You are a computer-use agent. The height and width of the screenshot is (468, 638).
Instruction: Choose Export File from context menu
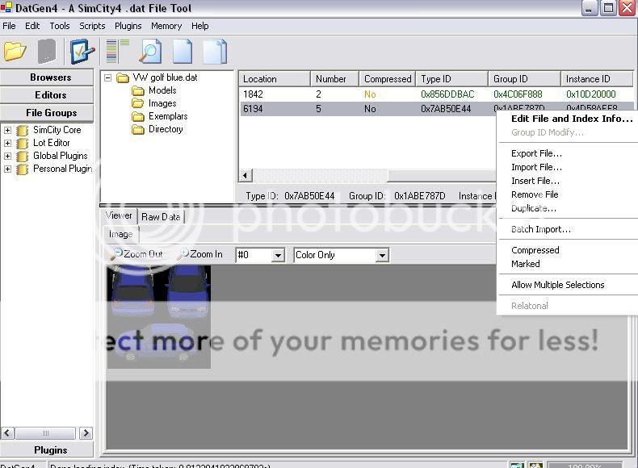[536, 153]
